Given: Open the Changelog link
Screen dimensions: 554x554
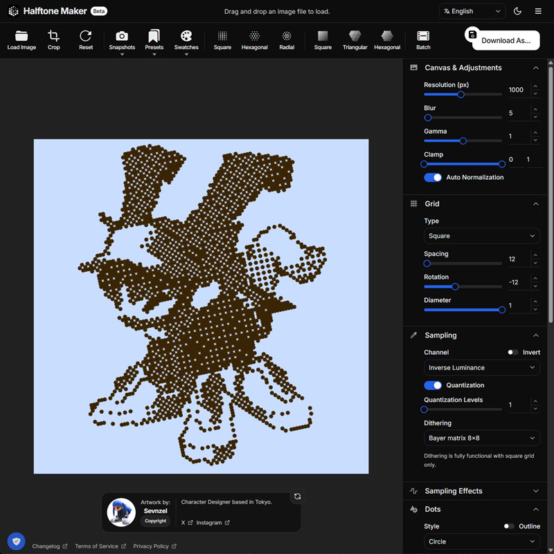Looking at the screenshot, I should (x=50, y=546).
